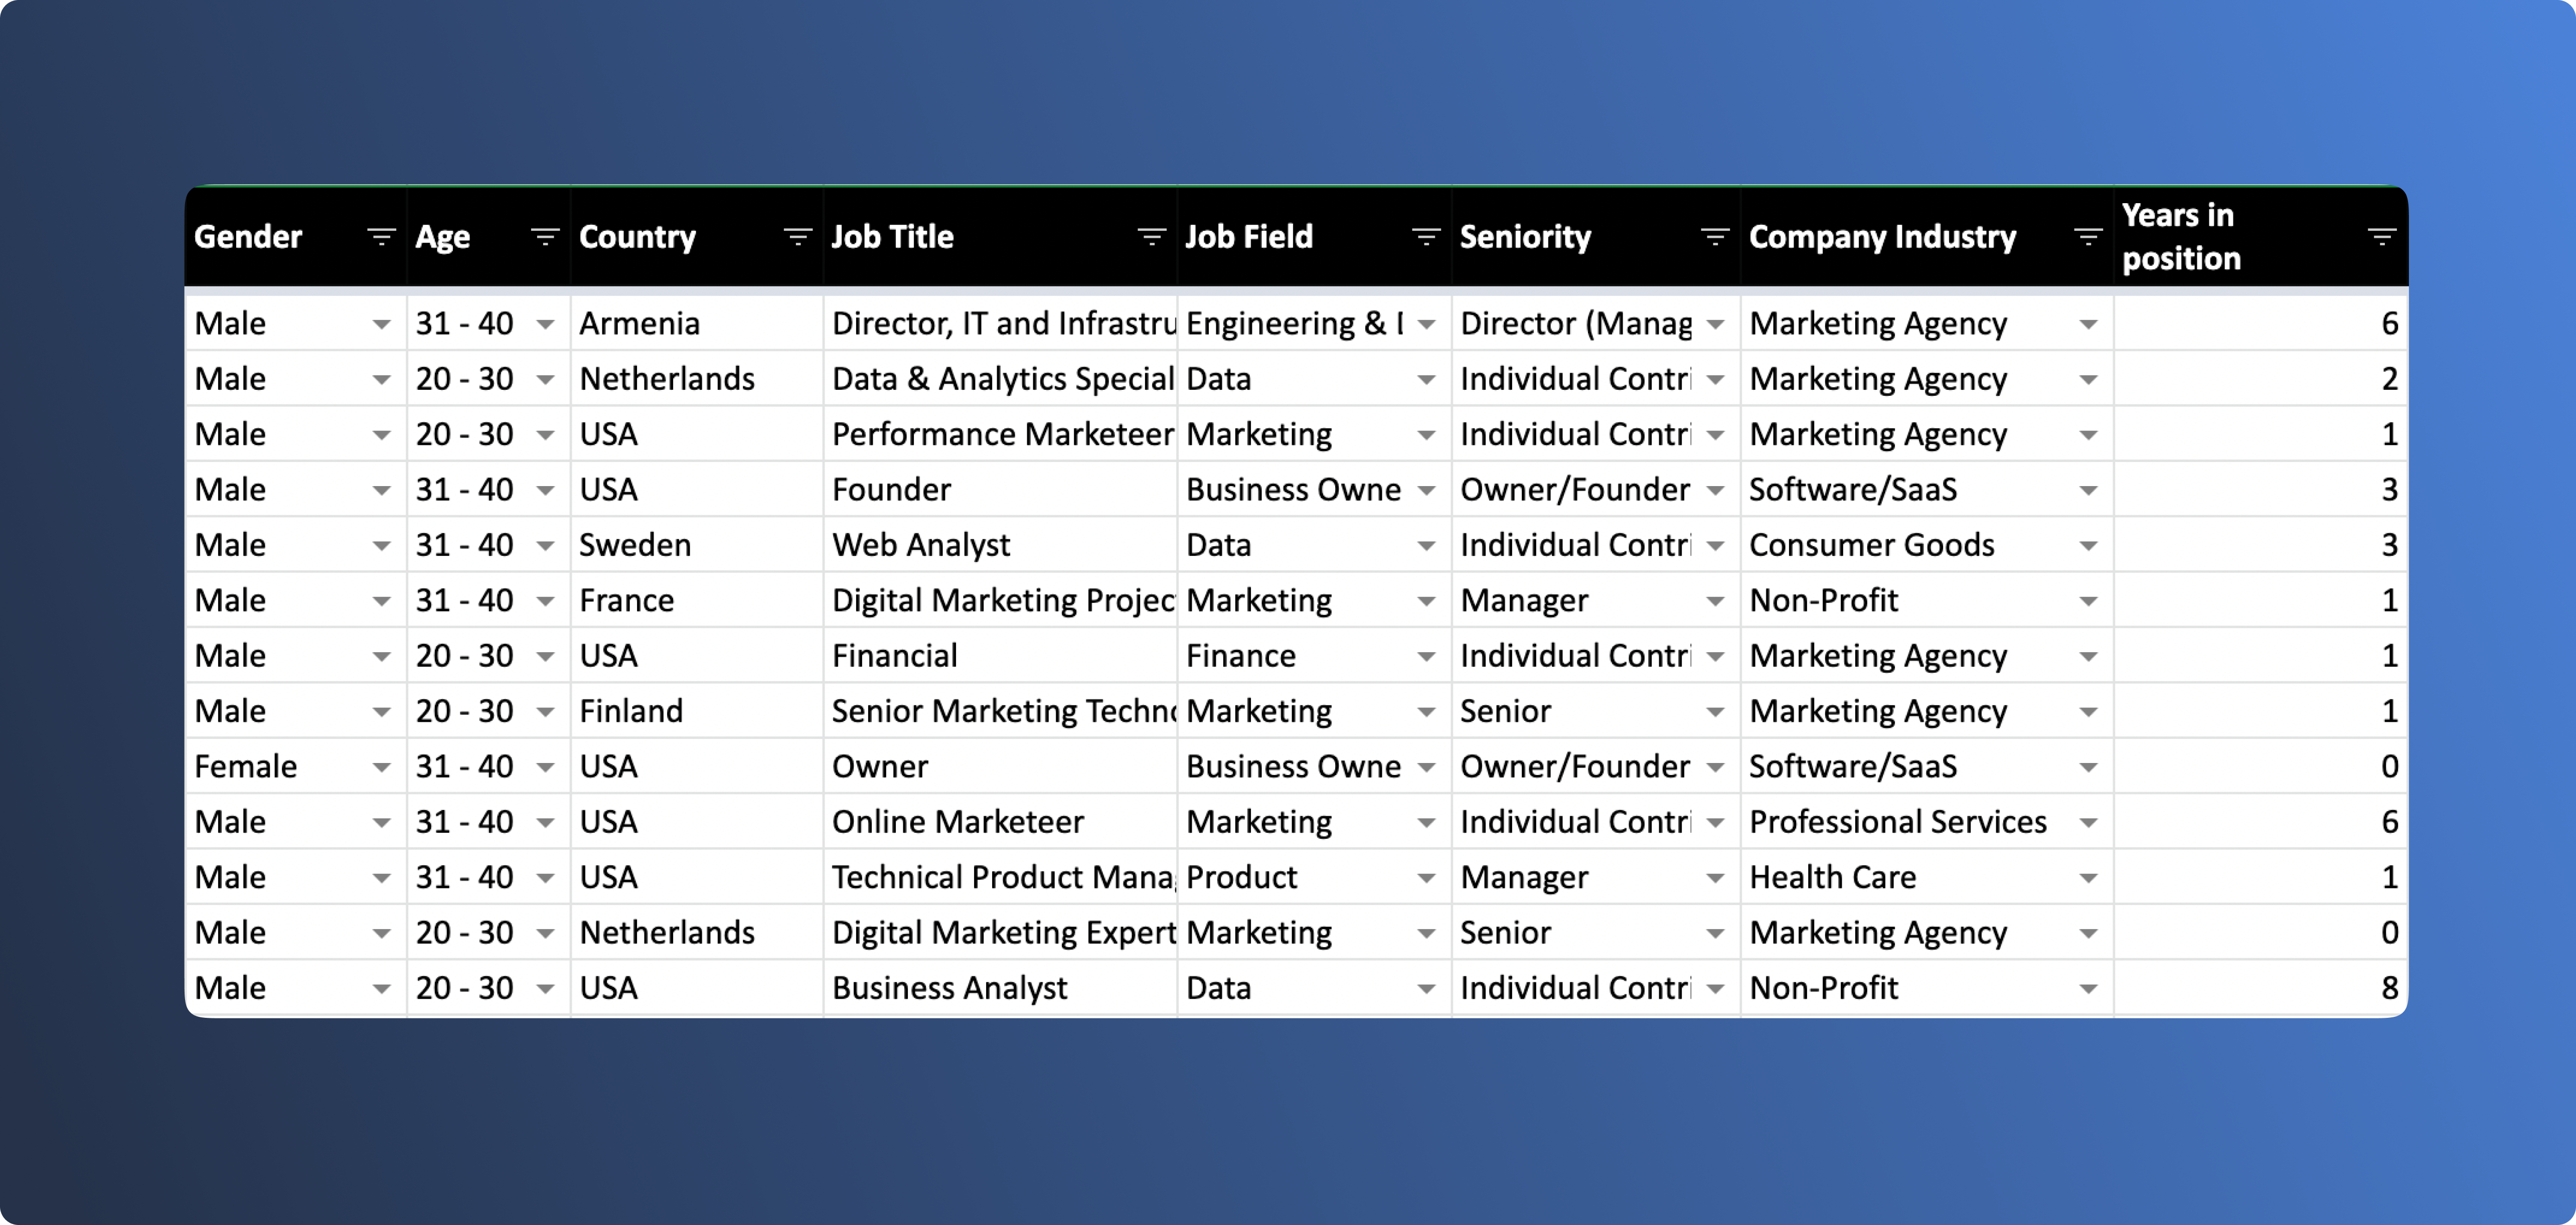Select the Sweden country cell
This screenshot has height=1225, width=2576.
click(697, 545)
